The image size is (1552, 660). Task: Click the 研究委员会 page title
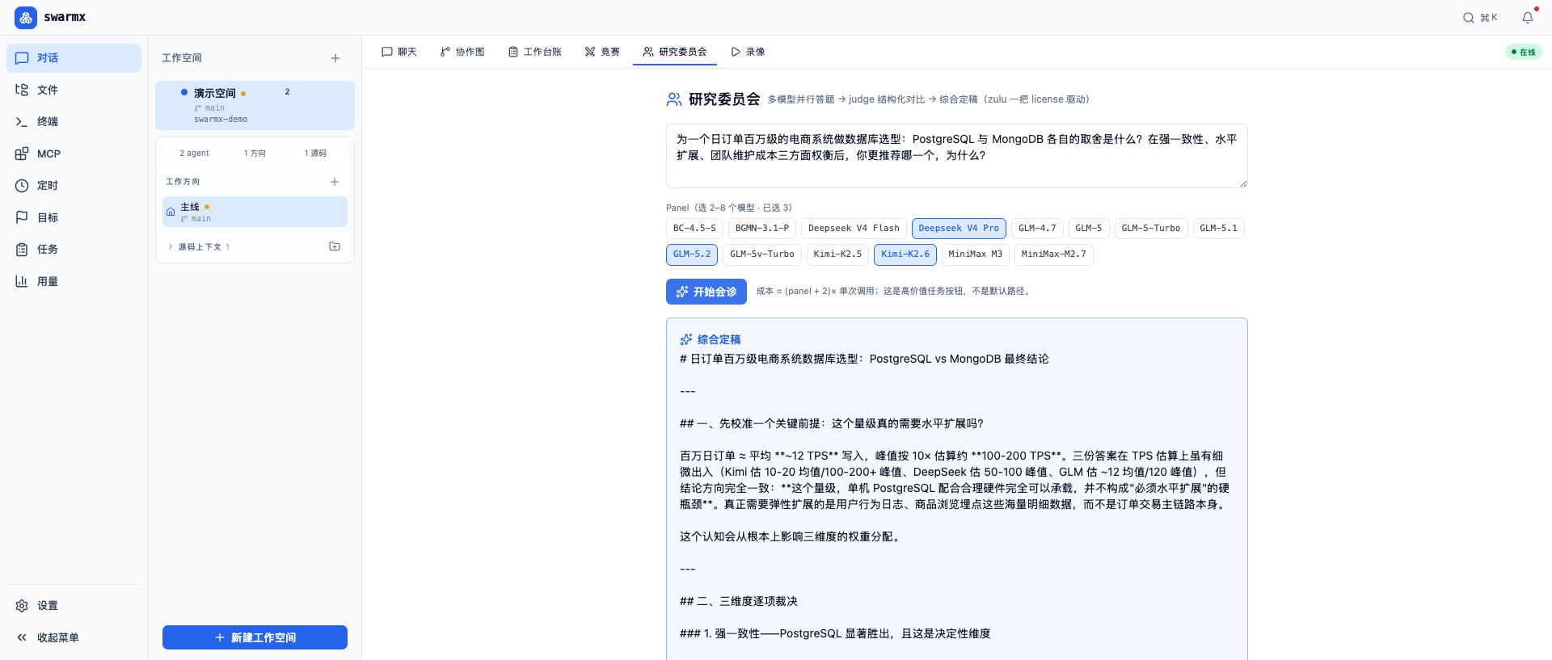724,99
